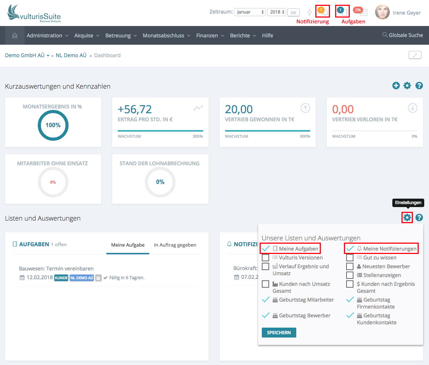Click the Globale Suche search field
429x365 pixels.
pos(403,35)
